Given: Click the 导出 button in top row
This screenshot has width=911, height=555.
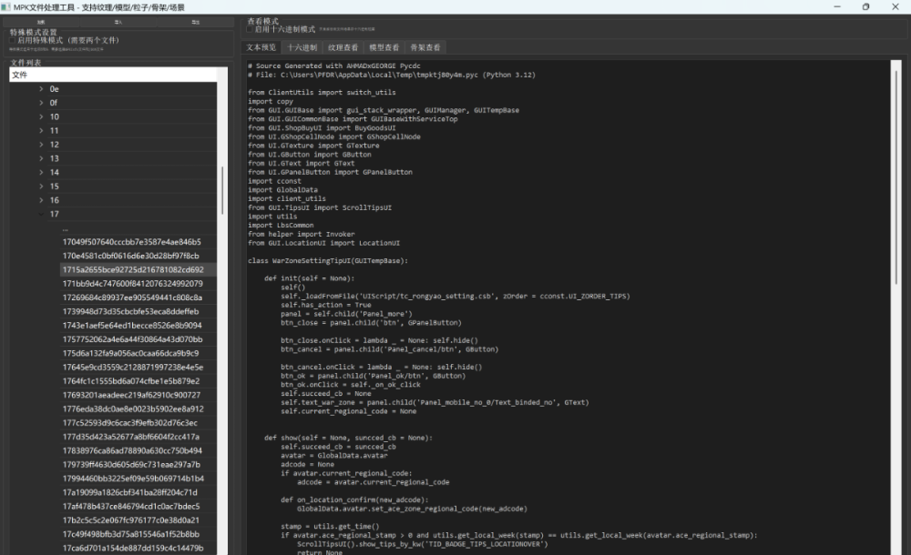Looking at the screenshot, I should click(195, 22).
